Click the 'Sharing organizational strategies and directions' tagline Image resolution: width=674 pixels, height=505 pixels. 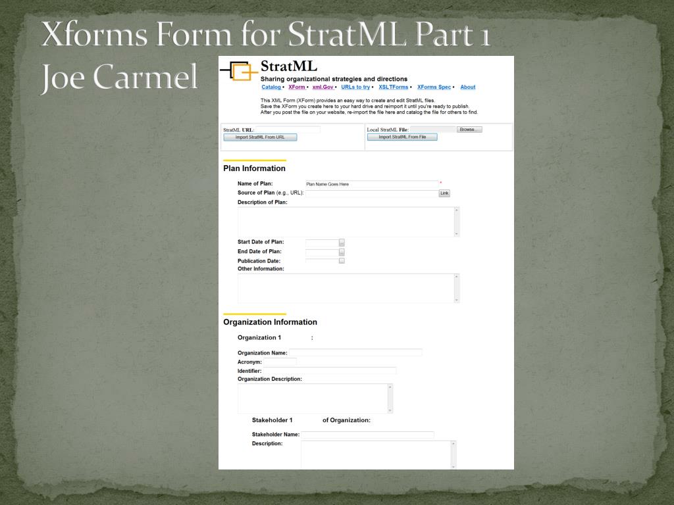(334, 79)
